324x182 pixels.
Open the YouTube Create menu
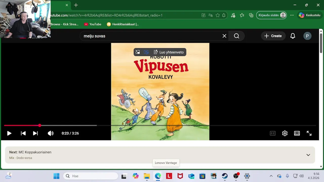tap(273, 36)
